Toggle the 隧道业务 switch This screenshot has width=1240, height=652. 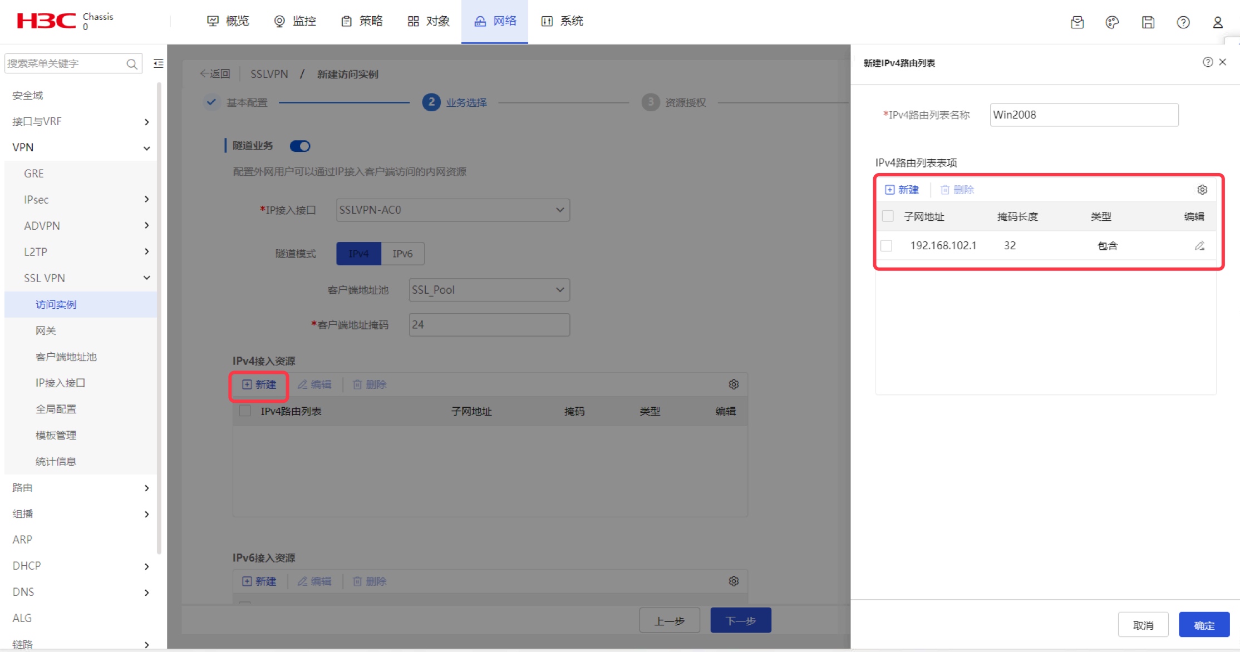pos(300,146)
